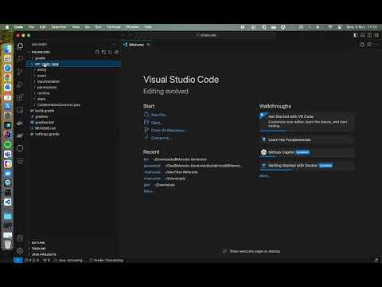Open the Accounts icon in activity bar
The height and width of the screenshot is (287, 382).
tap(20, 238)
